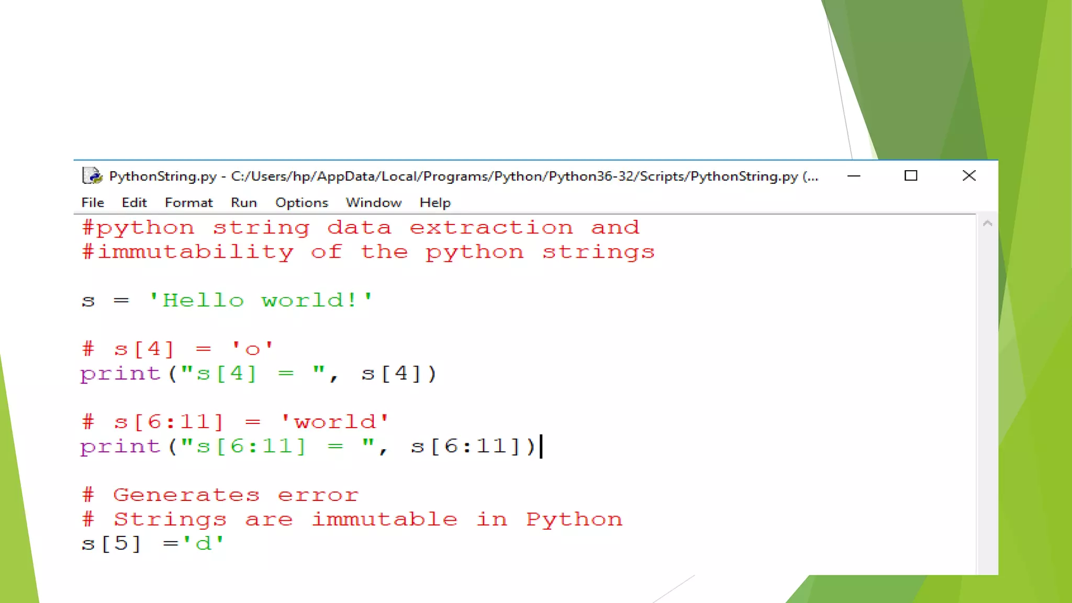This screenshot has height=603, width=1072.
Task: Open the File menu
Action: [x=93, y=203]
